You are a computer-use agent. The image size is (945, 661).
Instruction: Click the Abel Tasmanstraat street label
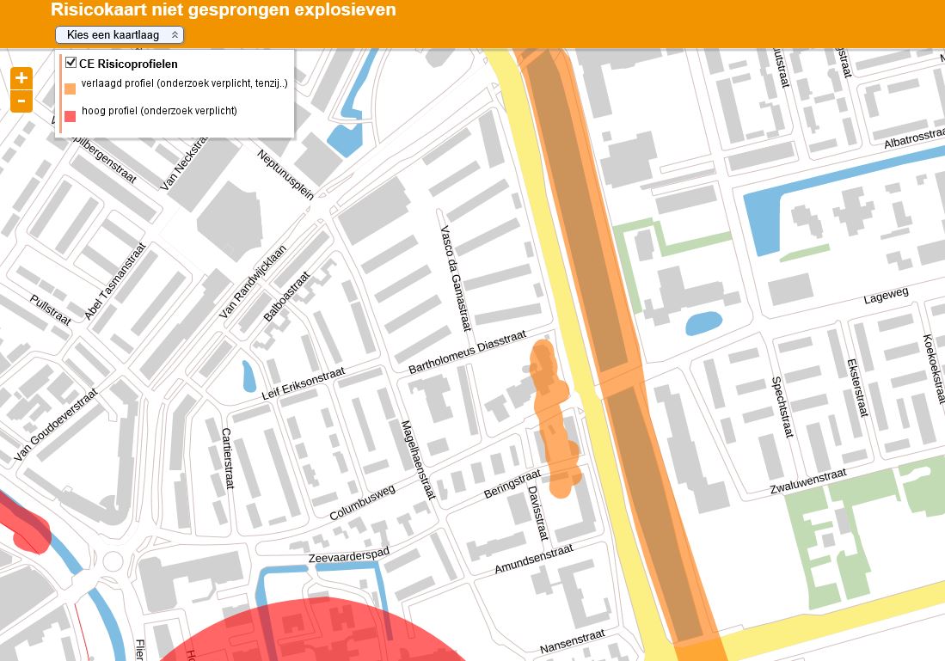pos(115,281)
